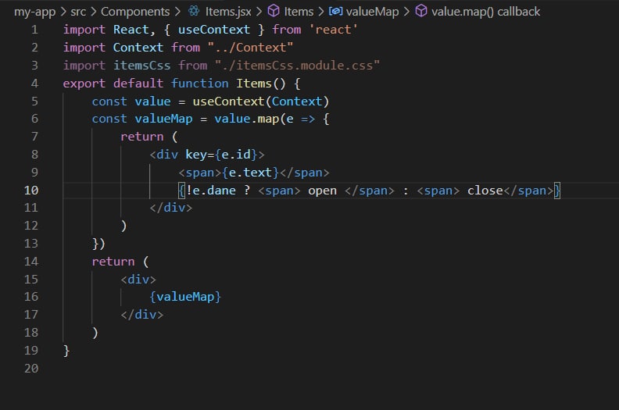Click useContext(Context) call on line 5
619x410 pixels.
click(260, 102)
